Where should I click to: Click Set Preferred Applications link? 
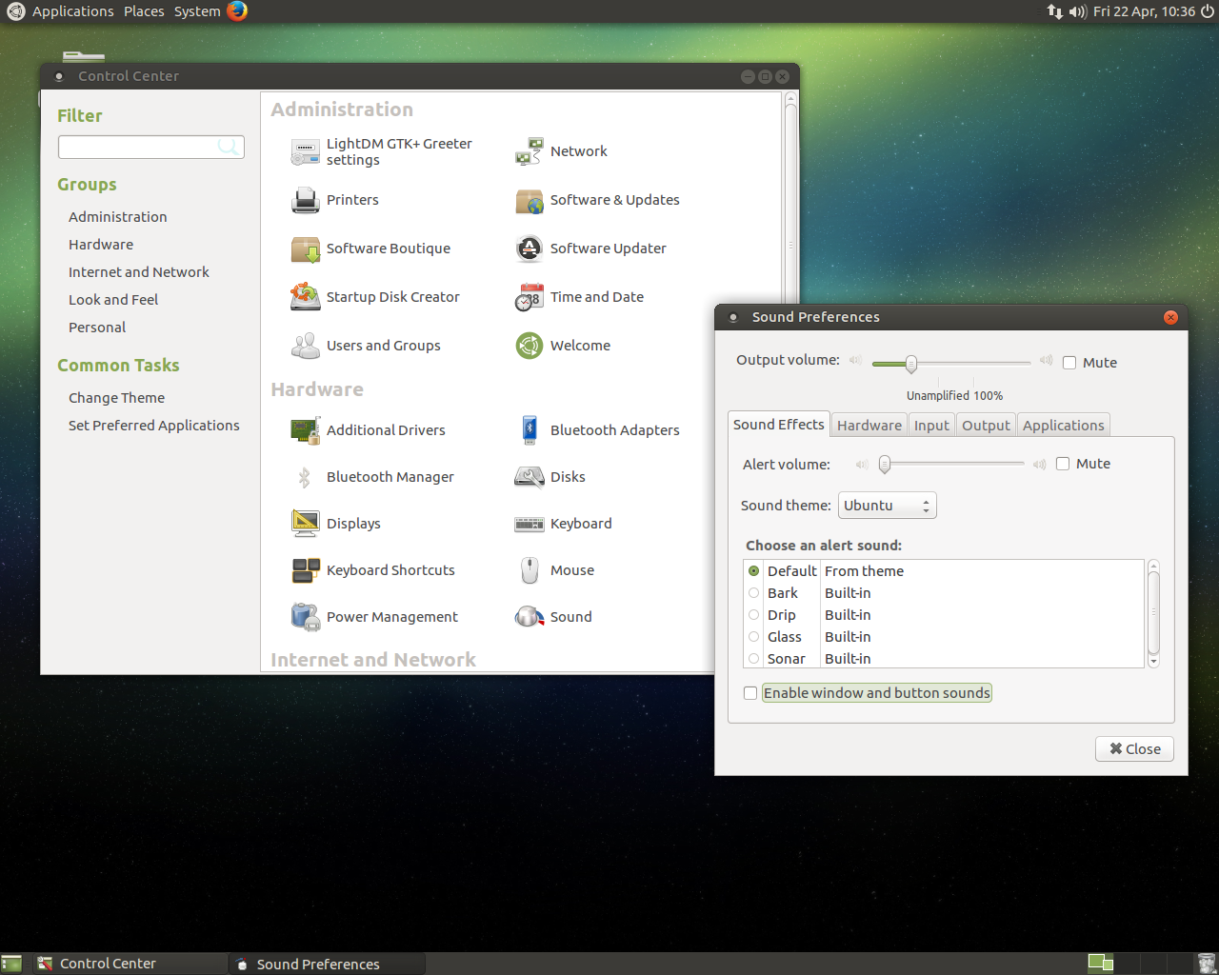pos(154,426)
